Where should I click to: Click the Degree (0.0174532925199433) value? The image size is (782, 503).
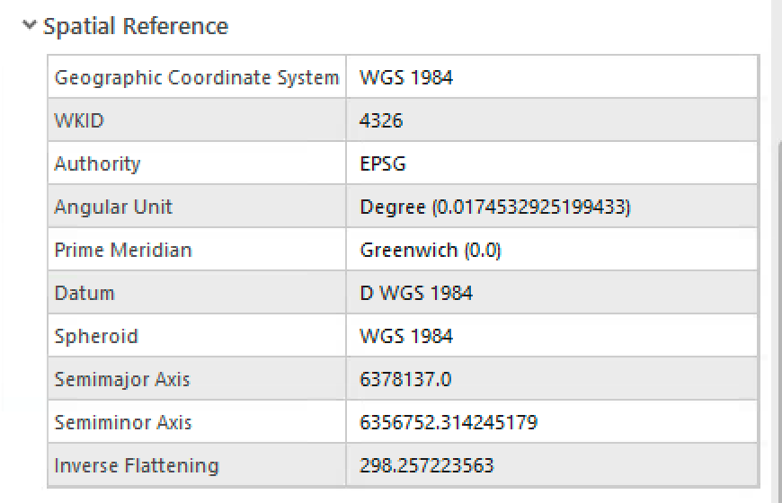[x=495, y=207]
